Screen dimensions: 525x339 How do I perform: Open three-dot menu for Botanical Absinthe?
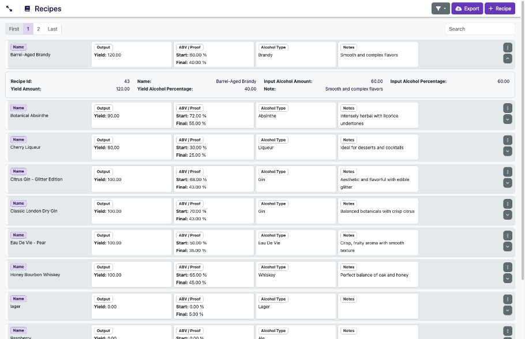508,108
